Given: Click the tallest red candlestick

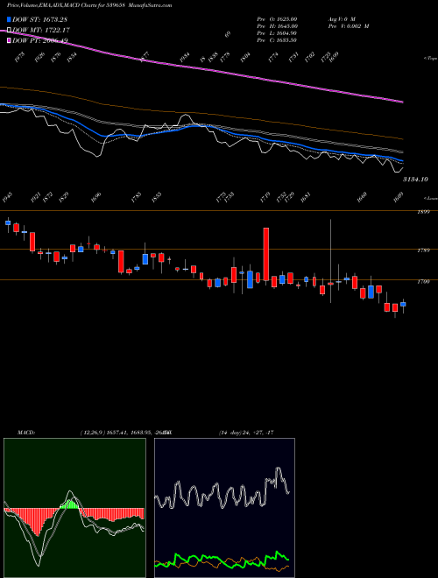Looking at the screenshot, I should coord(265,255).
